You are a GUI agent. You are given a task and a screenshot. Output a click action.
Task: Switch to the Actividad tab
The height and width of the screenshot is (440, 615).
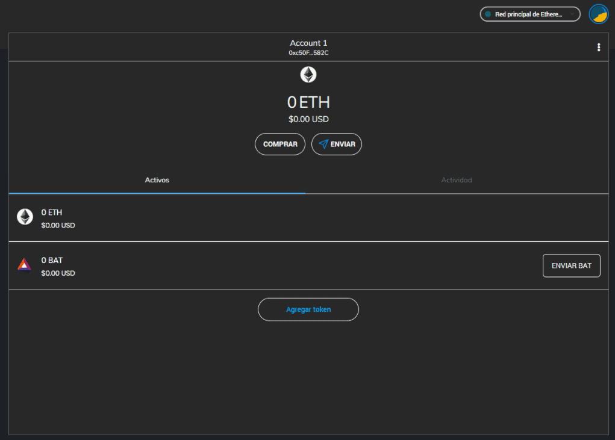click(457, 180)
